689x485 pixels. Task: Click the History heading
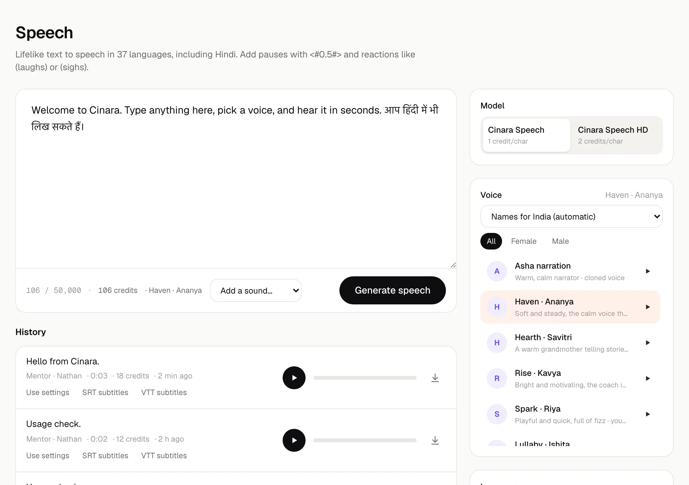tap(31, 332)
